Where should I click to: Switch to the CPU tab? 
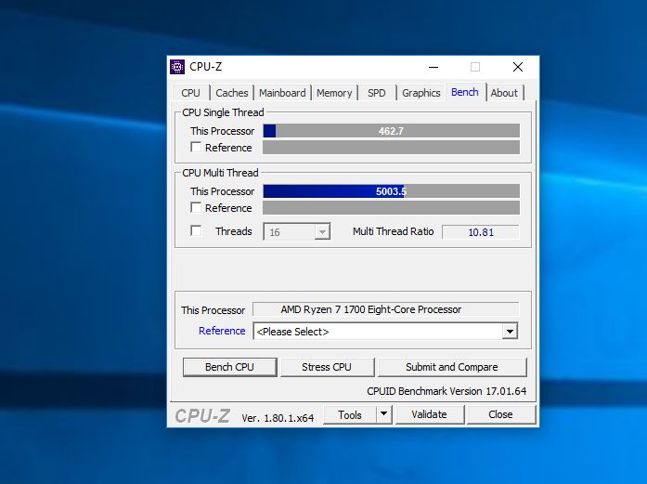tap(190, 93)
